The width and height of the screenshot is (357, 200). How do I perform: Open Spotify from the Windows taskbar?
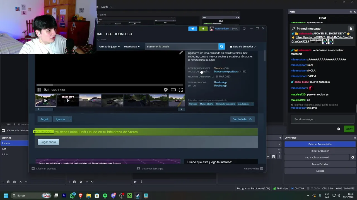(105, 196)
